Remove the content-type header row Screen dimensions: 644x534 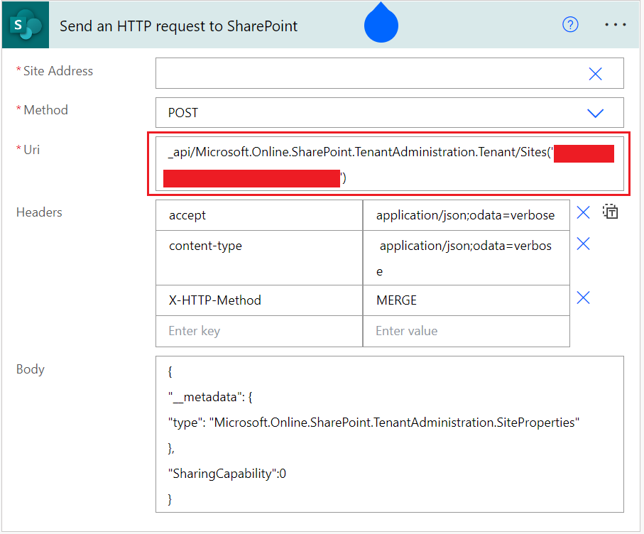(583, 244)
